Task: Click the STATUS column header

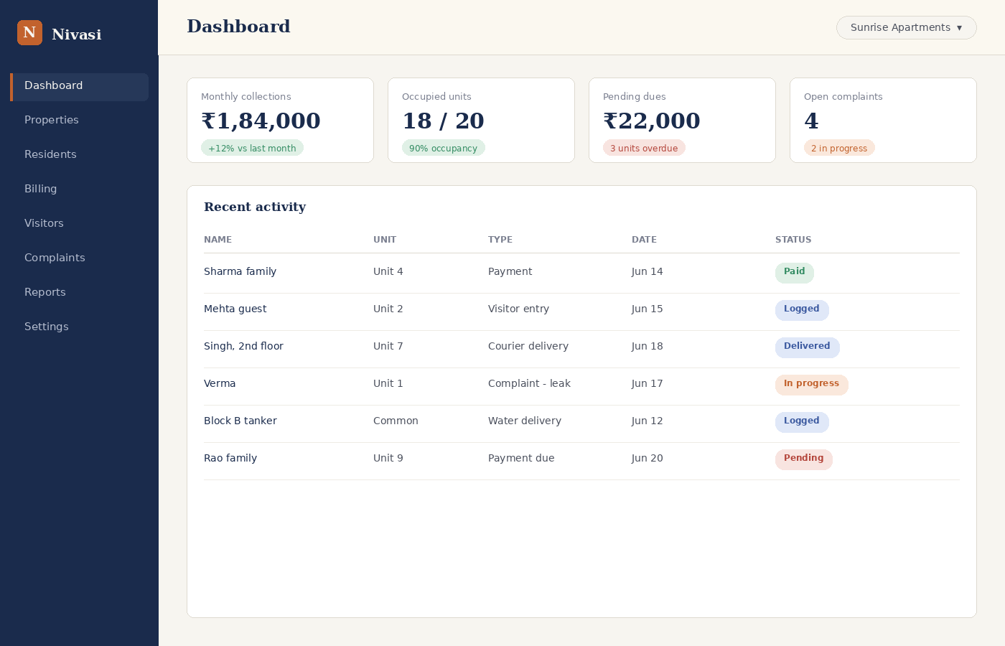Action: (793, 240)
